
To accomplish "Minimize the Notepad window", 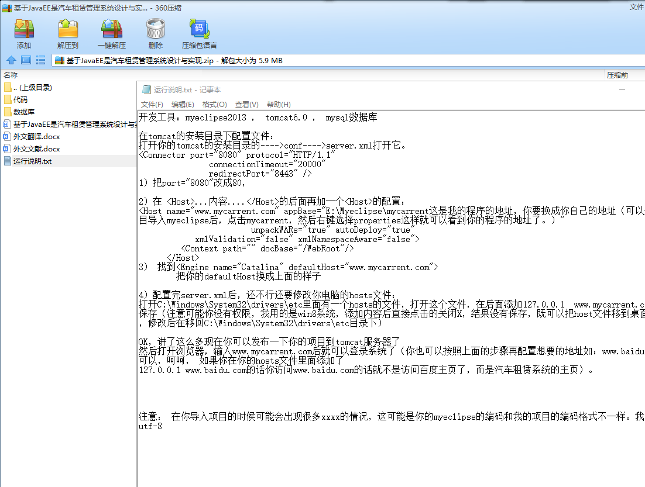I will coord(622,89).
